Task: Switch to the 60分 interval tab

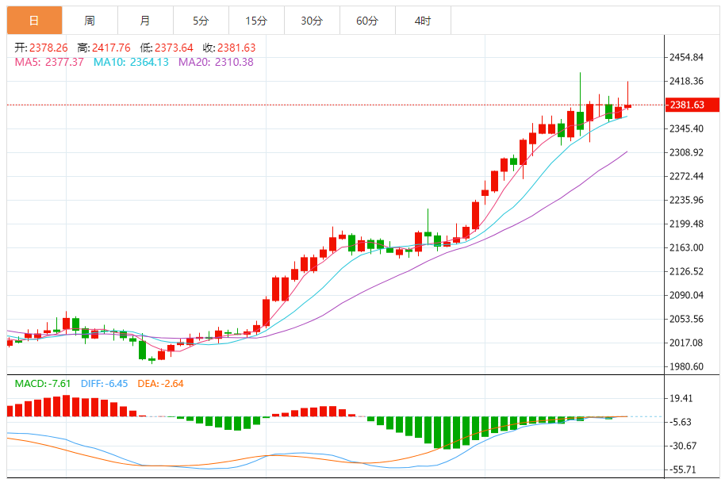Action: (x=366, y=21)
